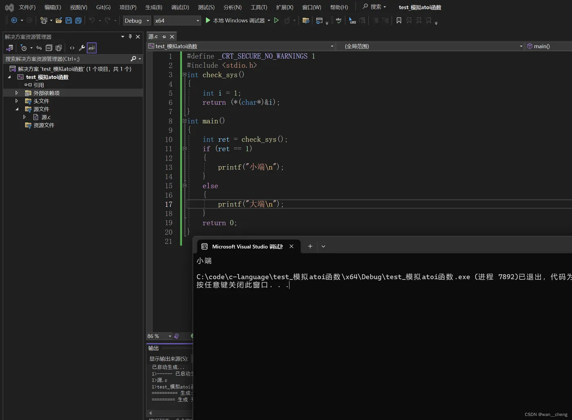Click line number 17 in the editor
The height and width of the screenshot is (420, 572).
tap(168, 204)
